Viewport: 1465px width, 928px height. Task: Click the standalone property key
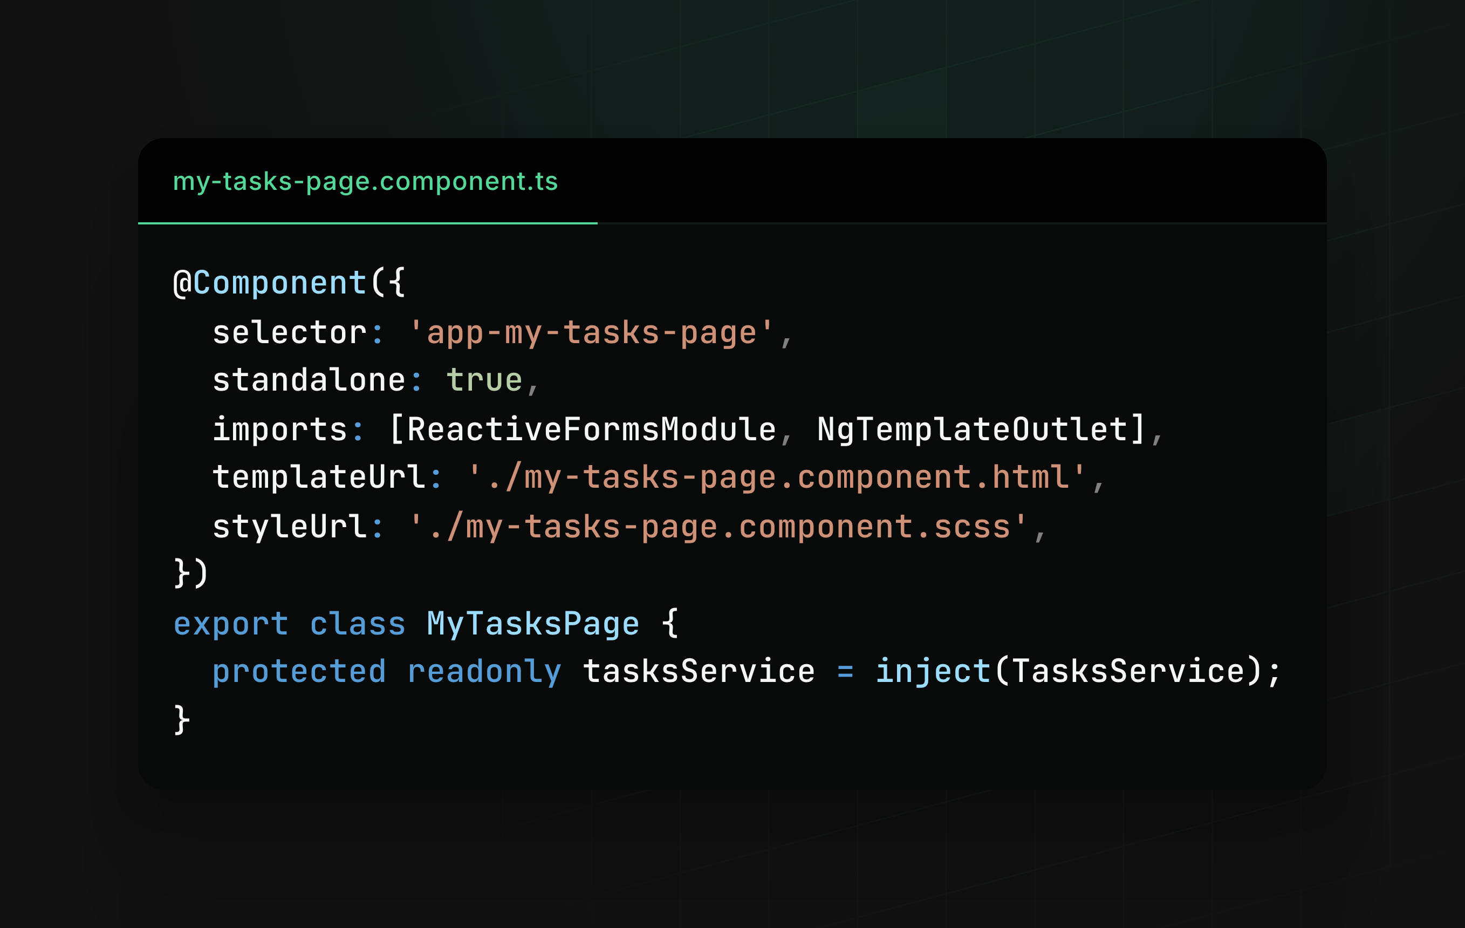coord(309,380)
